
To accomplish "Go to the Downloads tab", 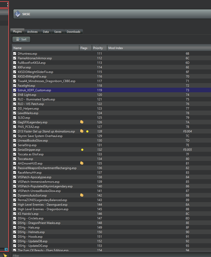I will coord(73,32).
